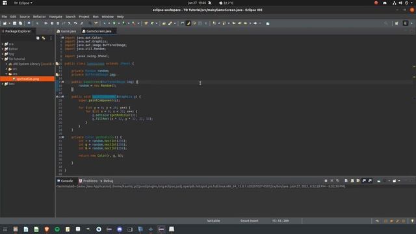Click the Open Type toolbar icon
Screen dimensions: 416x234
coord(164,23)
